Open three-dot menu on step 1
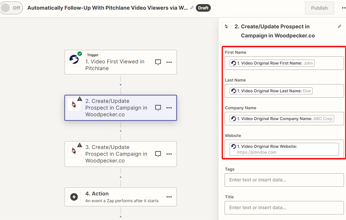 [x=169, y=62]
